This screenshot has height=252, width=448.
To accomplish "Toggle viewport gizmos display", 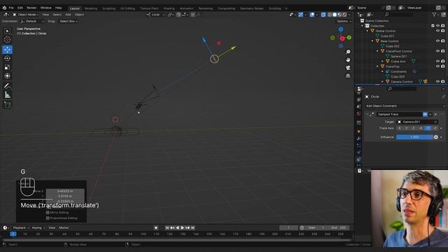I will pyautogui.click(x=300, y=15).
